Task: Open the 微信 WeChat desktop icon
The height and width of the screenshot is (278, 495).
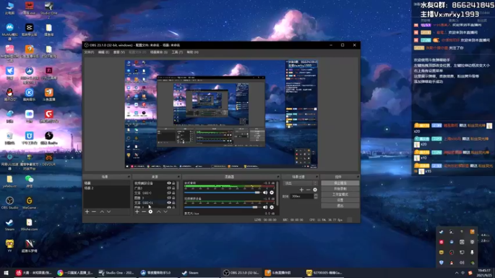Action: (x=29, y=181)
